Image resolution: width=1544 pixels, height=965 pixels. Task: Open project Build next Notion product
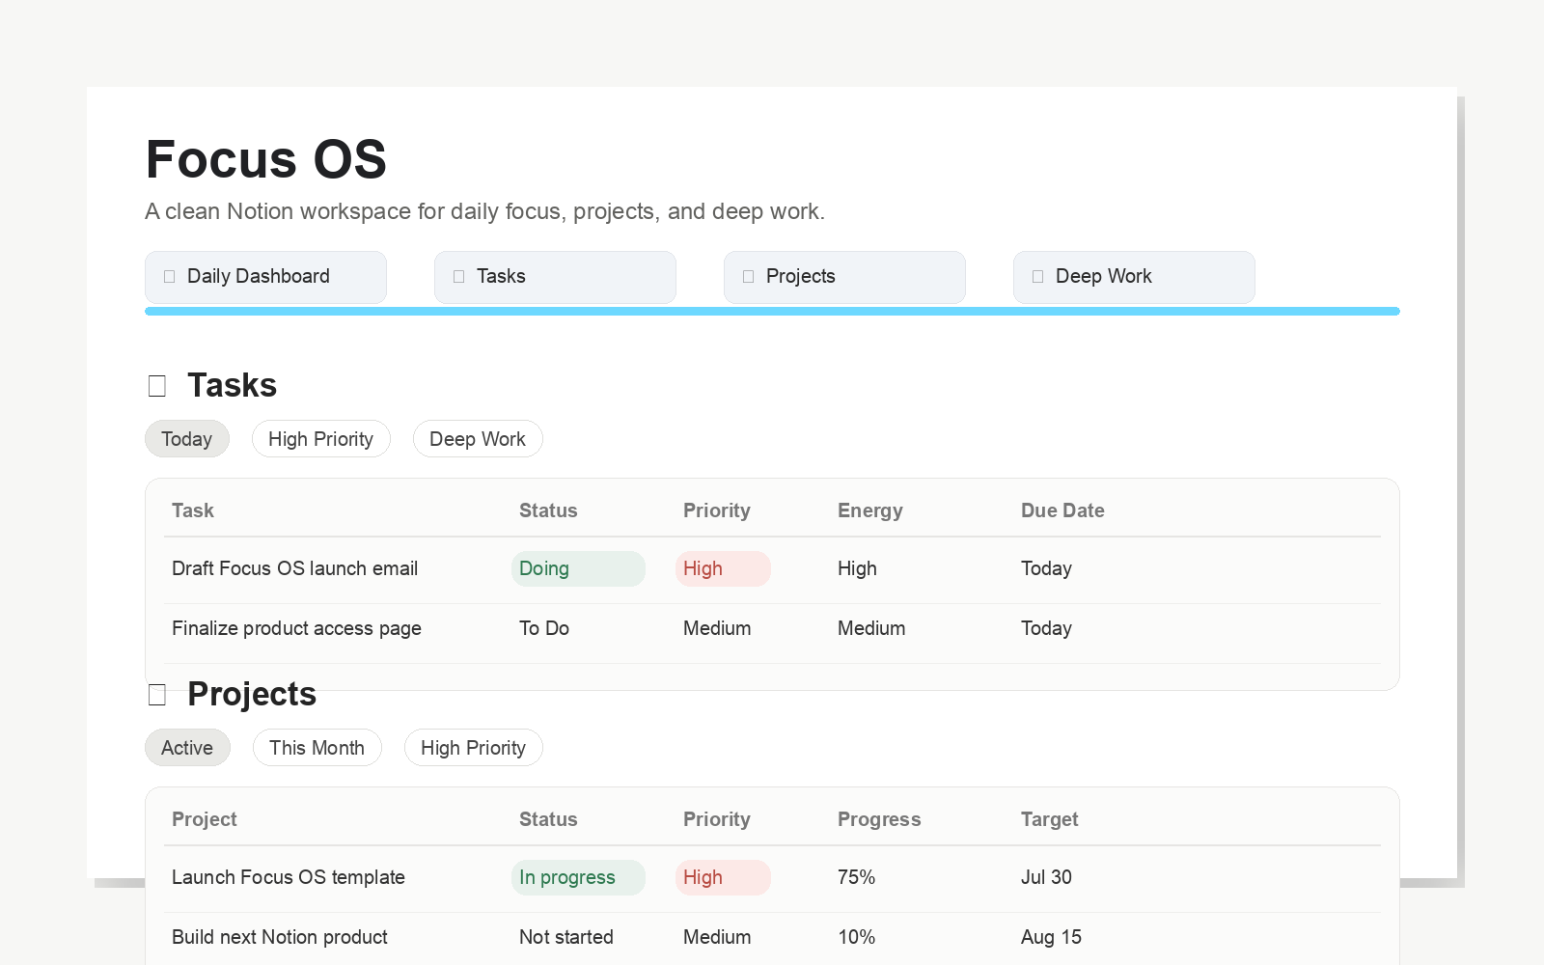click(280, 937)
